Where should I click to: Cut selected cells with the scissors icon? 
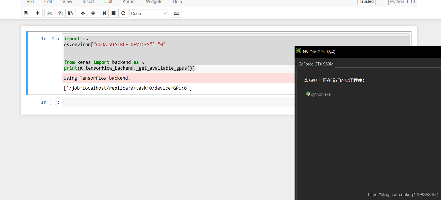(x=50, y=13)
